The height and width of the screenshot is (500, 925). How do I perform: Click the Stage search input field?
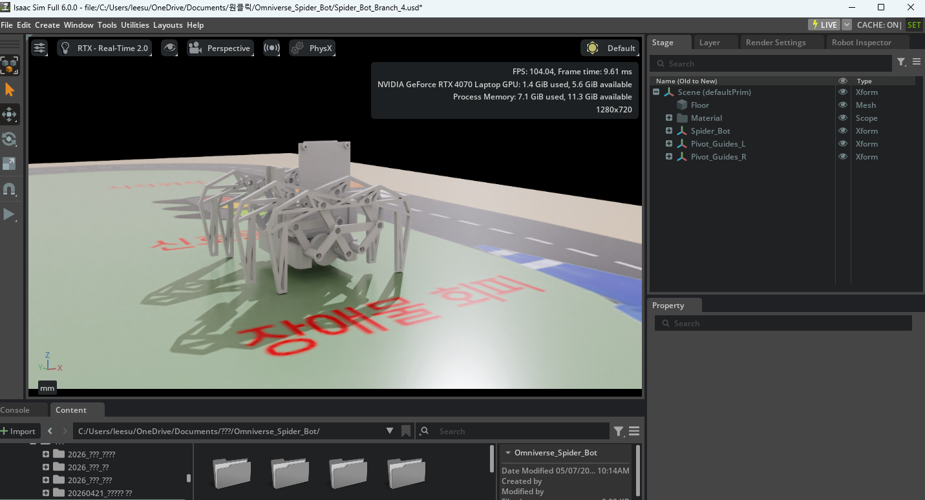pyautogui.click(x=771, y=63)
